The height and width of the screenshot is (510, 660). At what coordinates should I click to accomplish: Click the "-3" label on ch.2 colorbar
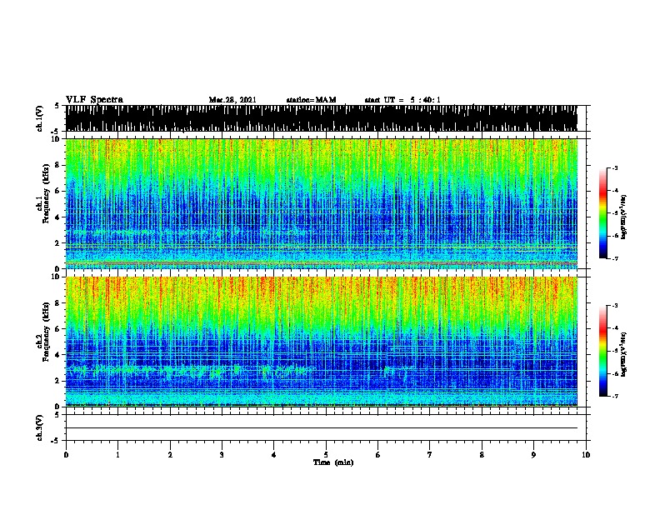coord(614,306)
